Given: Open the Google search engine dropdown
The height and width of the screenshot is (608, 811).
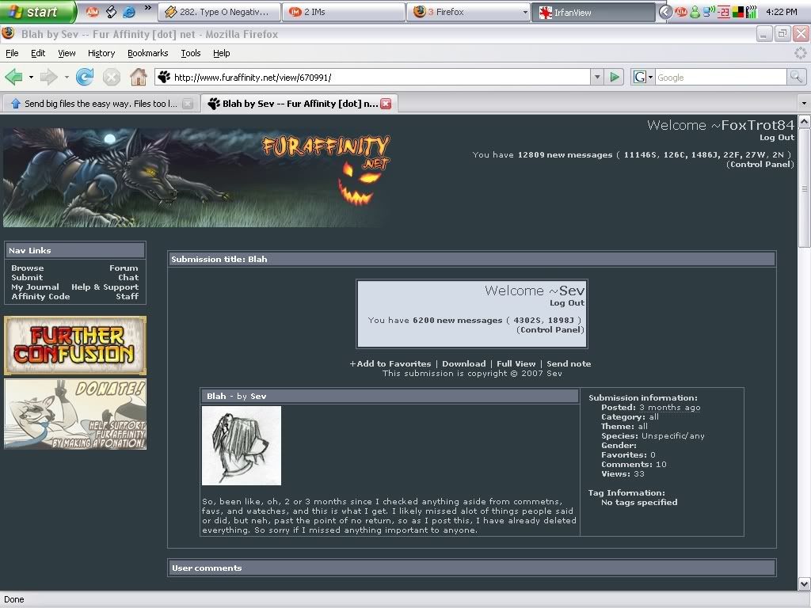Looking at the screenshot, I should click(643, 77).
